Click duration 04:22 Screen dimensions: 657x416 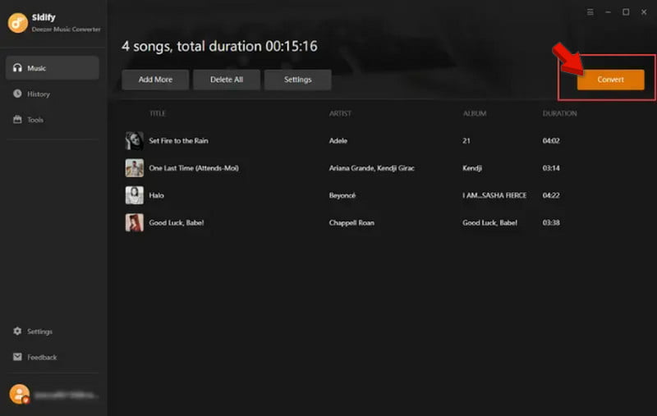(551, 195)
